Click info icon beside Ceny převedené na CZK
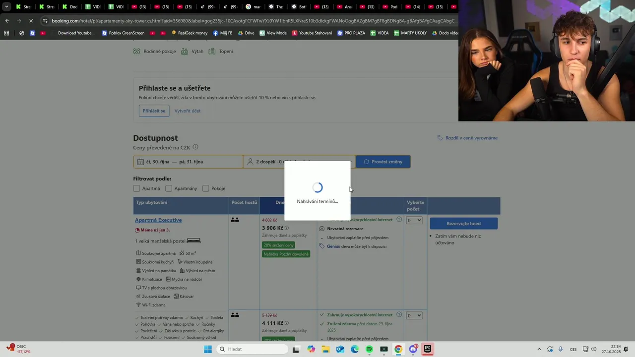The height and width of the screenshot is (357, 635). (195, 147)
